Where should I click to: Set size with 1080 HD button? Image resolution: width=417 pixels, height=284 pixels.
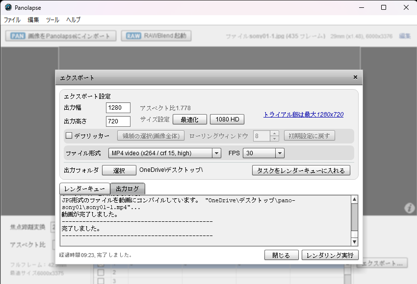point(227,119)
